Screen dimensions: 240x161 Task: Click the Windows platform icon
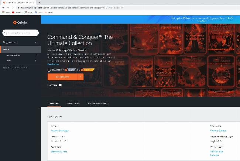[x=60, y=85]
